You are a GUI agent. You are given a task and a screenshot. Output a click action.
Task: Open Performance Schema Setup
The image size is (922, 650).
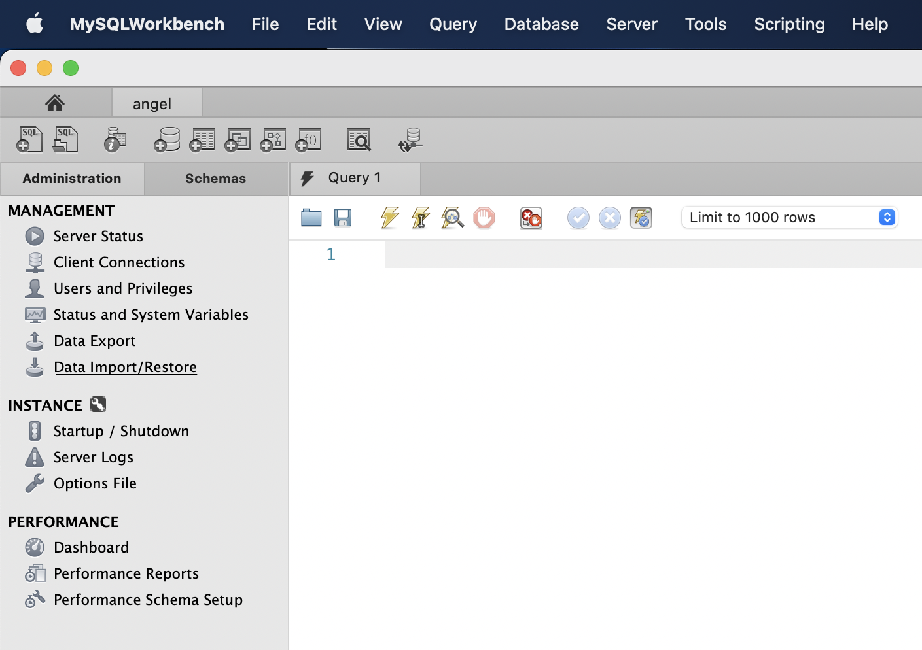pyautogui.click(x=149, y=600)
